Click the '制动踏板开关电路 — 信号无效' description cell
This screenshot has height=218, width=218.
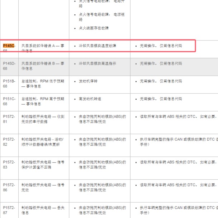pos(43,188)
